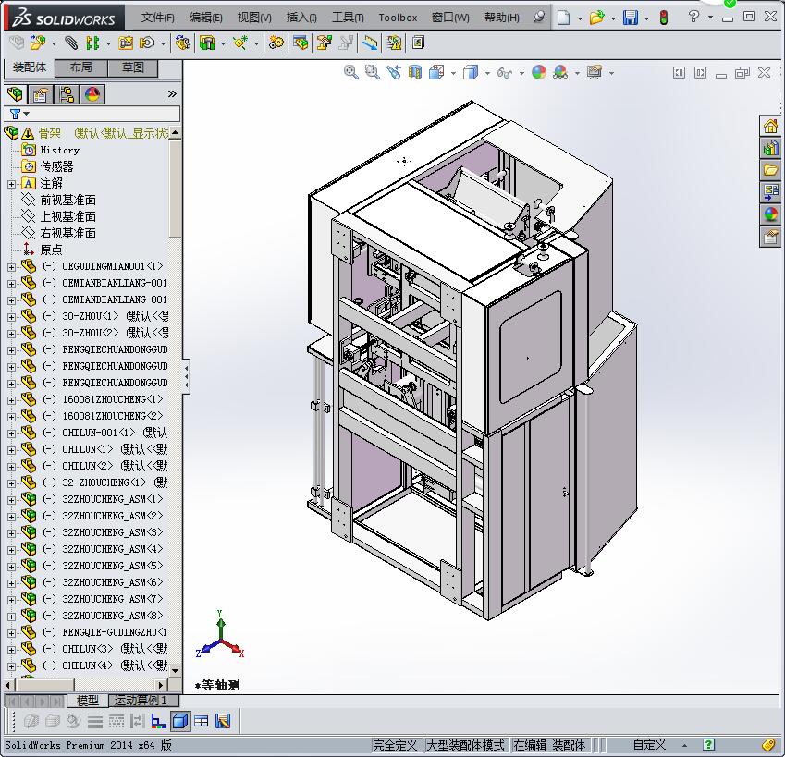
Task: Click the View Settings monitor icon
Action: 595,72
